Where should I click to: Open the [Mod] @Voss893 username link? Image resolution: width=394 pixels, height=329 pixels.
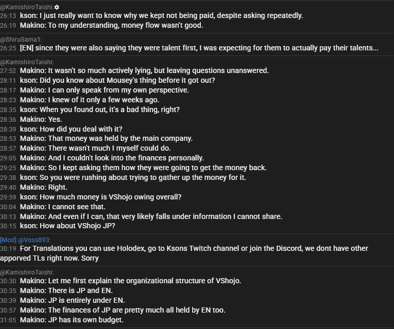[25, 240]
